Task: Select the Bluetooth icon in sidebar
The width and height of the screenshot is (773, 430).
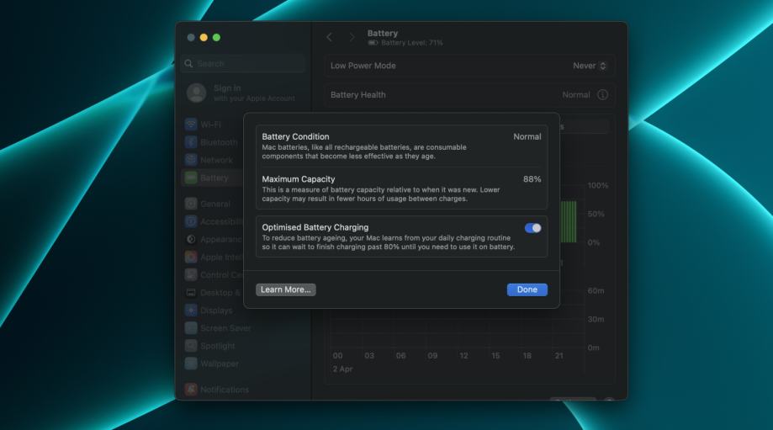Action: 191,142
